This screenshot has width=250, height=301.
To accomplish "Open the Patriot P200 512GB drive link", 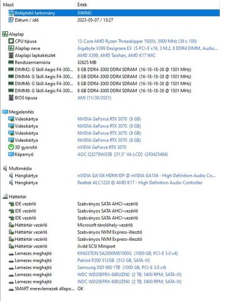I will [x=113, y=260].
